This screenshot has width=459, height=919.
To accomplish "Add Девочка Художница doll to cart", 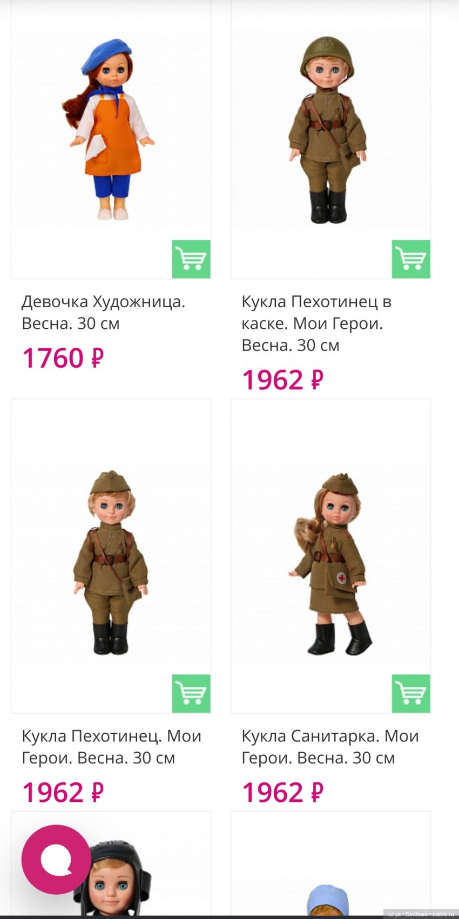I will tap(191, 259).
